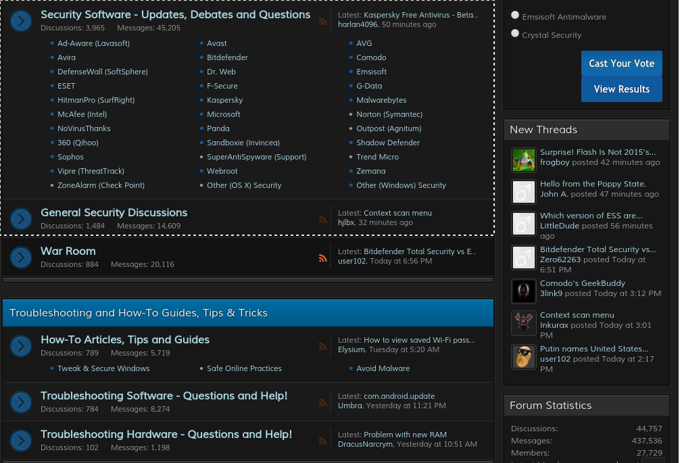Open RSS feed for General Security Discussions
Image resolution: width=680 pixels, height=463 pixels.
(x=322, y=220)
